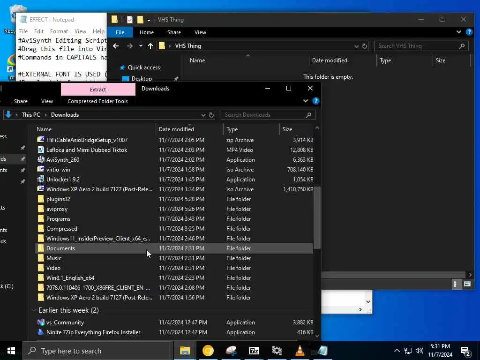Click the volume speaker tray icon
This screenshot has width=480, height=360.
click(x=420, y=351)
